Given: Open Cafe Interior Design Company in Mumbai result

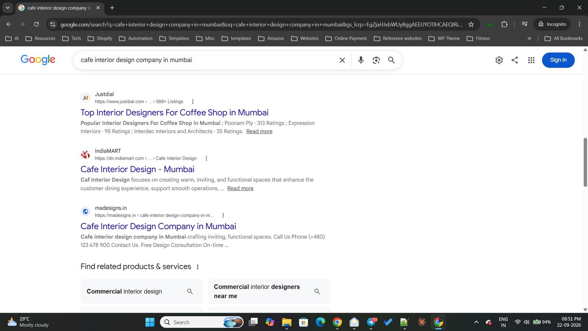Looking at the screenshot, I should point(158,226).
